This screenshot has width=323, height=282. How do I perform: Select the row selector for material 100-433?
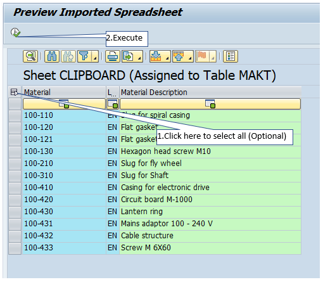point(15,248)
